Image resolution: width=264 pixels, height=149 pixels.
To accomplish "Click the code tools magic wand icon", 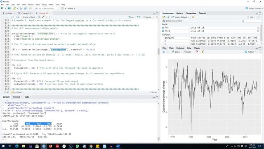I will 43,17.
